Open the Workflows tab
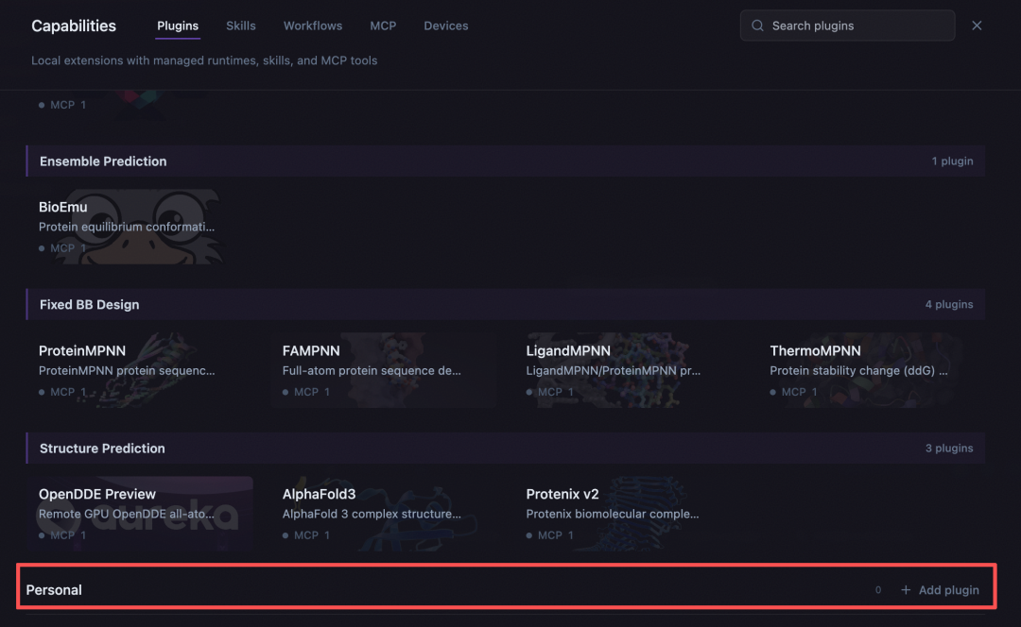The width and height of the screenshot is (1021, 627). pyautogui.click(x=313, y=26)
